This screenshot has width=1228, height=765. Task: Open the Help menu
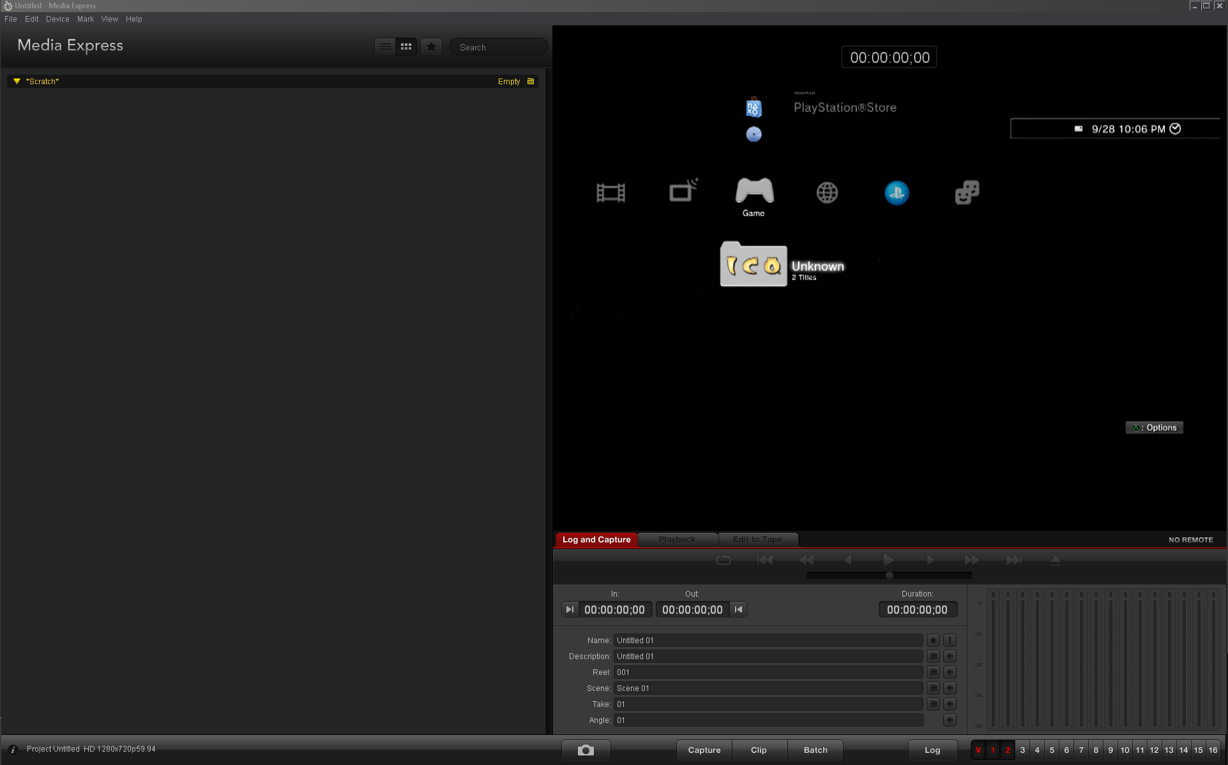(134, 19)
